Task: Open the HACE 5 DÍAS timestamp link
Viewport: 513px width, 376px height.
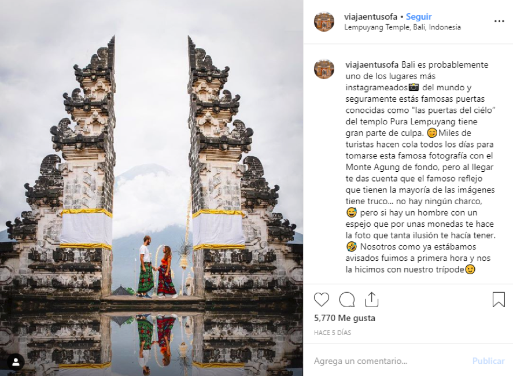Action: (x=333, y=333)
